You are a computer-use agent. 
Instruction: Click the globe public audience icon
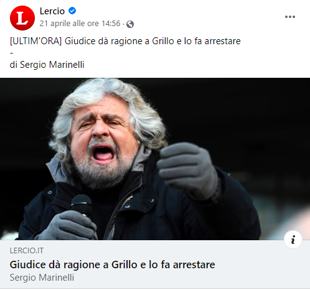(x=130, y=24)
